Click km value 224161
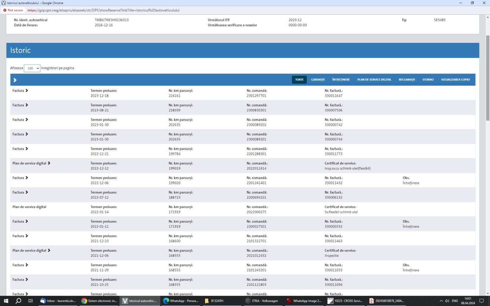 pos(174,96)
